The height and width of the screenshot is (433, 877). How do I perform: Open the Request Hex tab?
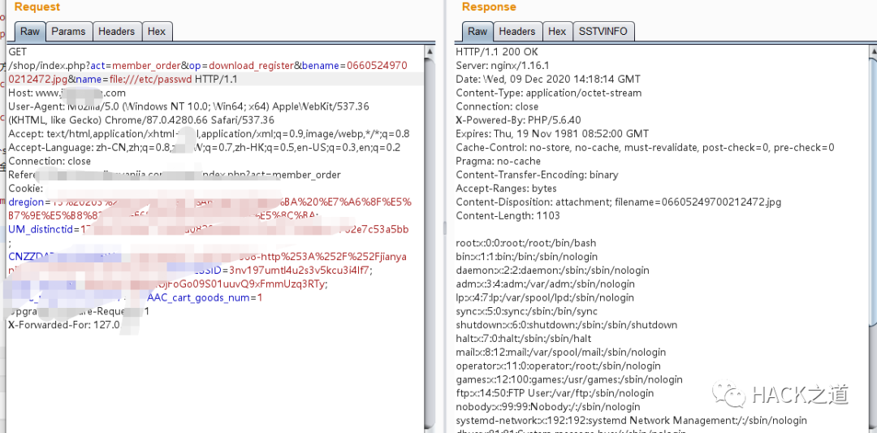click(157, 32)
